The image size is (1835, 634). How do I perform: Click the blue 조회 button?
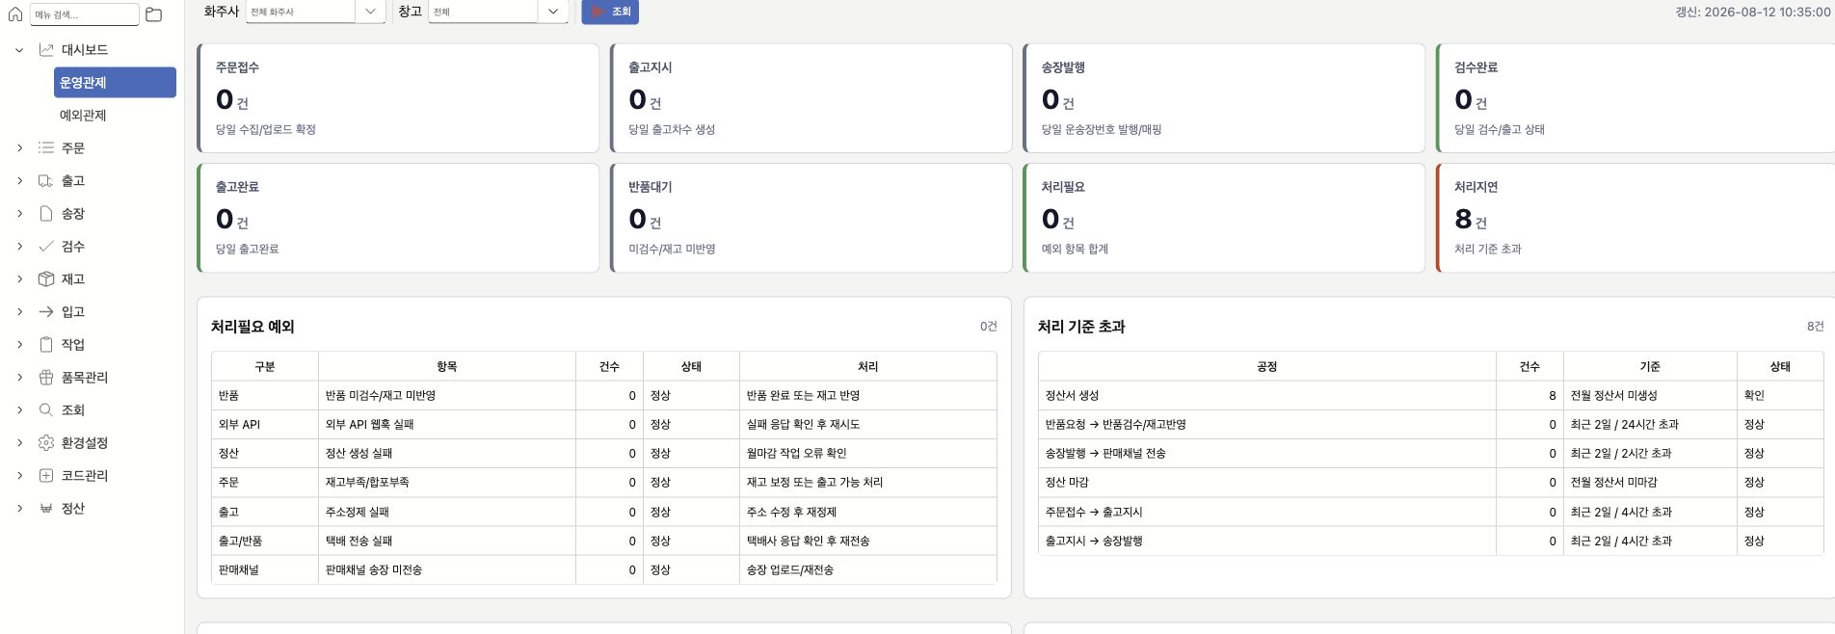click(610, 12)
